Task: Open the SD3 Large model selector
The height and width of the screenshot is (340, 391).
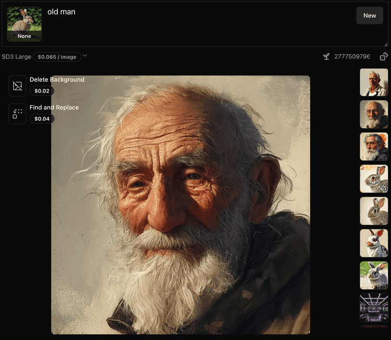Action: [17, 57]
